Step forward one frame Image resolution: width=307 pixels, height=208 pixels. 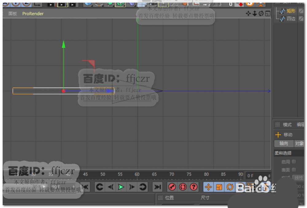click(132, 187)
